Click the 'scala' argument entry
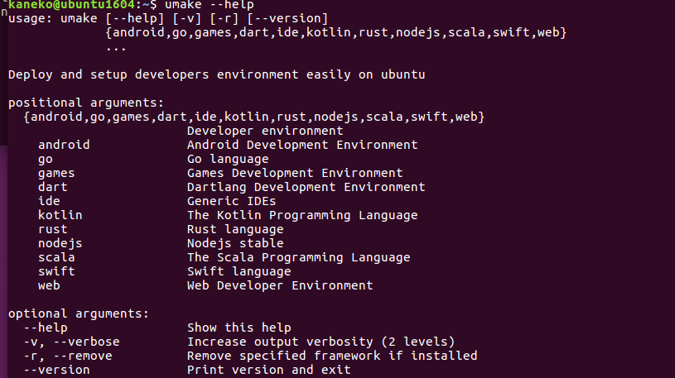The width and height of the screenshot is (675, 378). [x=56, y=257]
